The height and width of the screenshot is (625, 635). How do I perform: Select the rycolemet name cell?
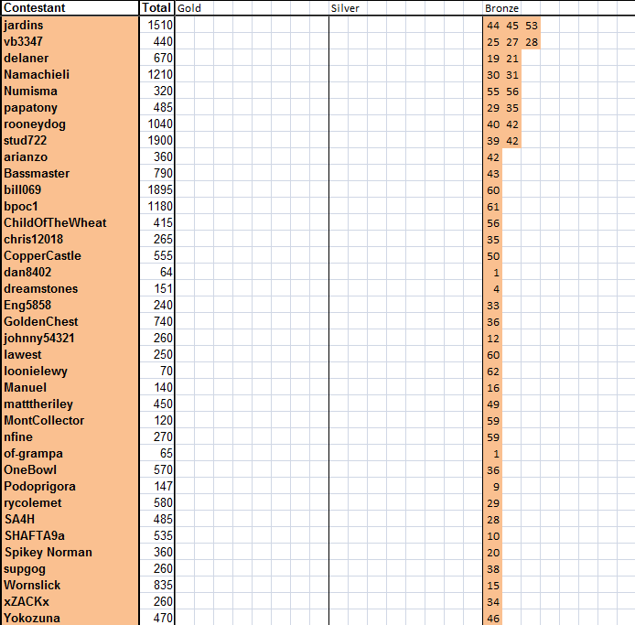point(70,502)
